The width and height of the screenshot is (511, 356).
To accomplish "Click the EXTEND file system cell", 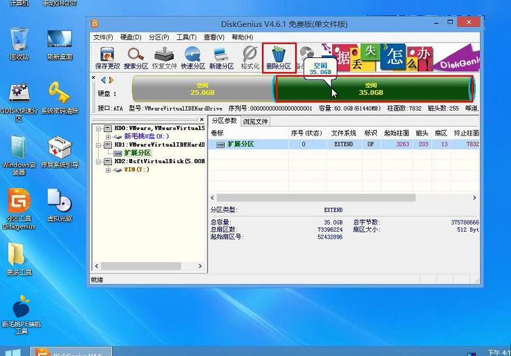I will click(x=344, y=144).
